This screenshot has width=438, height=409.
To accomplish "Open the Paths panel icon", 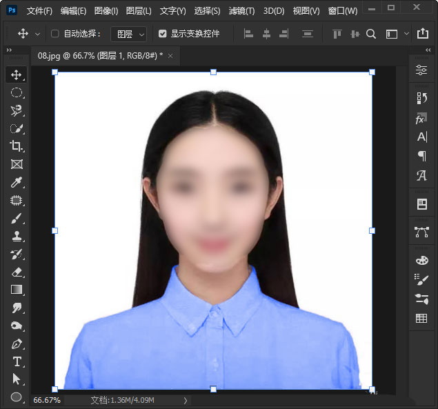I will [x=421, y=232].
